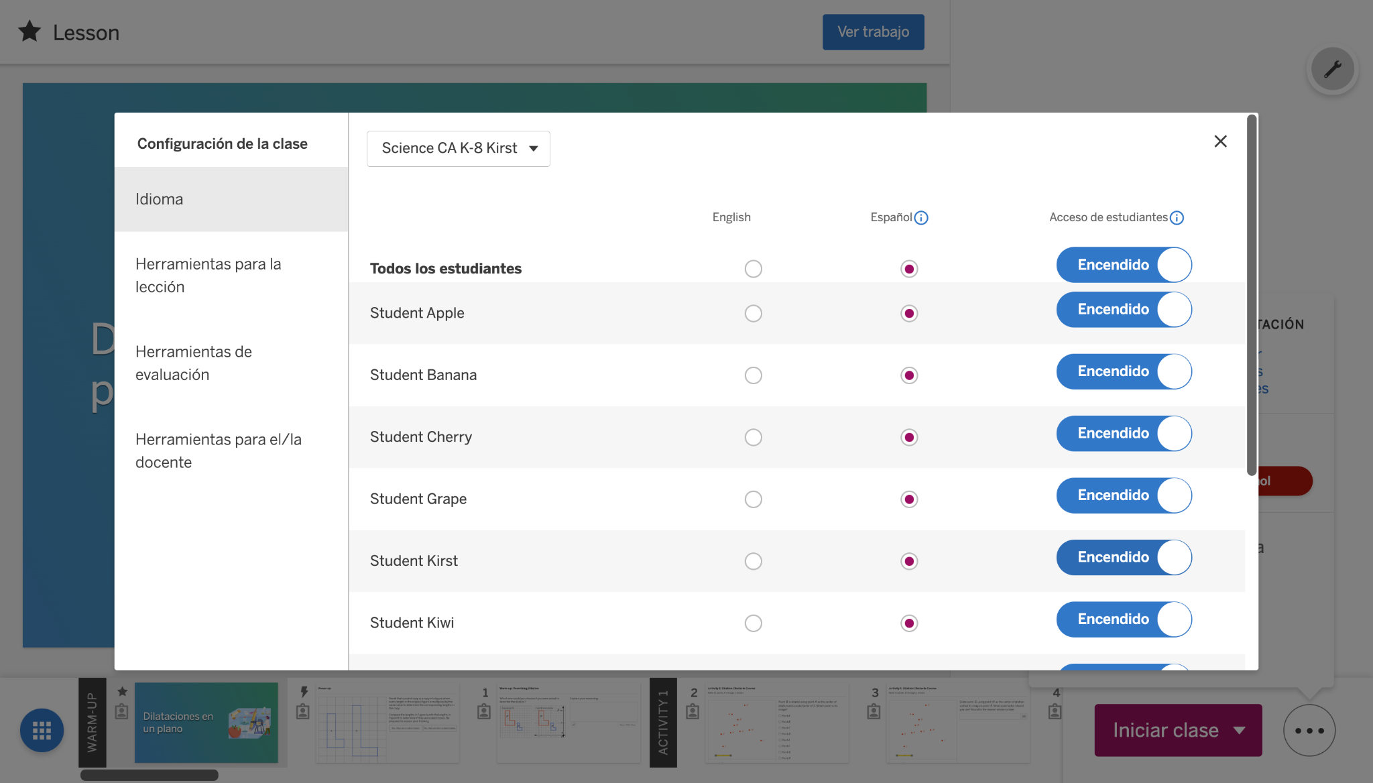Viewport: 1373px width, 783px height.
Task: Select English for all students
Action: pyautogui.click(x=753, y=269)
